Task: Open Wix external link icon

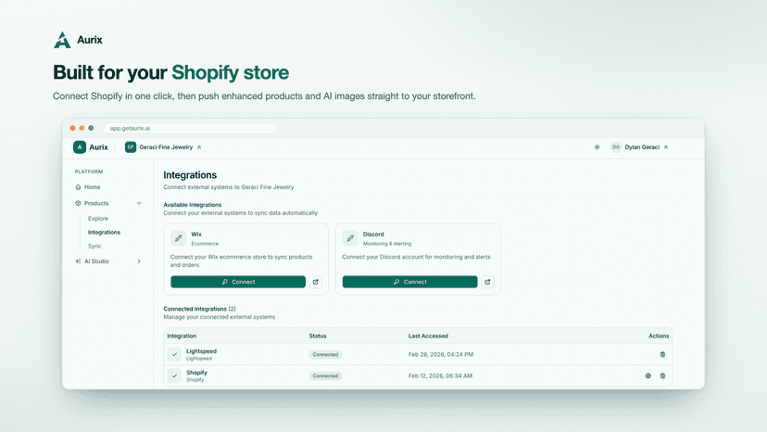Action: click(316, 282)
